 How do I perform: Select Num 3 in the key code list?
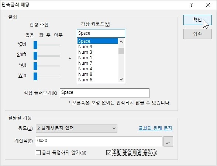coord(98,52)
